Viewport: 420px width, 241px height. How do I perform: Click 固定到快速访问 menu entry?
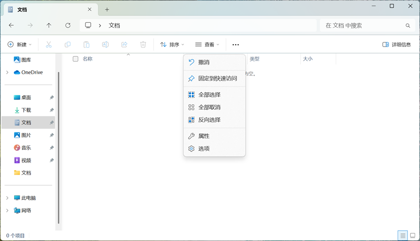click(x=218, y=79)
